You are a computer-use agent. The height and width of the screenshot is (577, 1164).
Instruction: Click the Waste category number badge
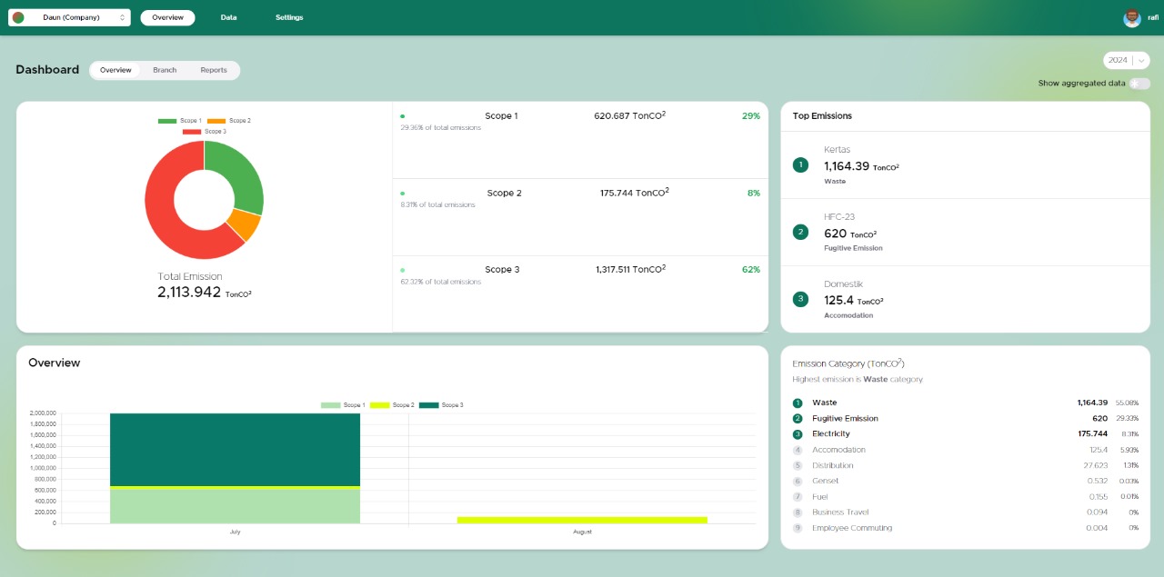click(798, 403)
